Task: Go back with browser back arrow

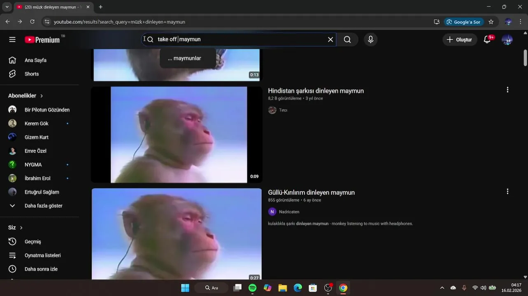Action: pyautogui.click(x=7, y=22)
